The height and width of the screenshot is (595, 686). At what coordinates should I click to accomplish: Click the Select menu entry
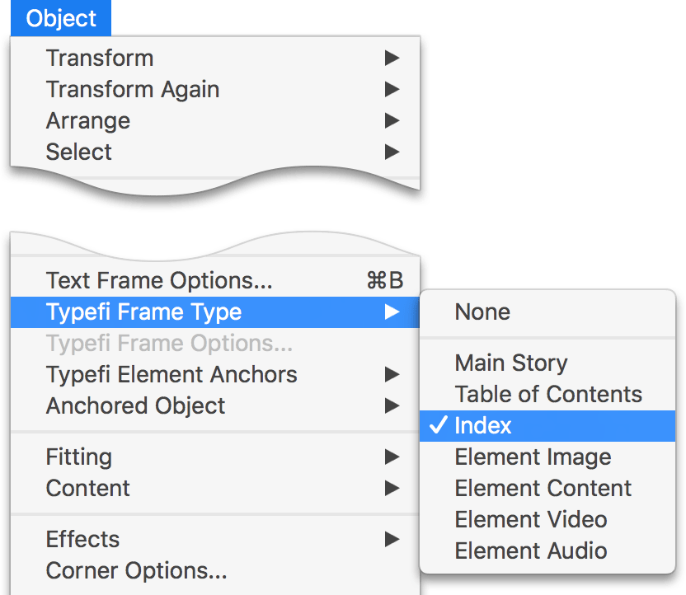pyautogui.click(x=78, y=152)
